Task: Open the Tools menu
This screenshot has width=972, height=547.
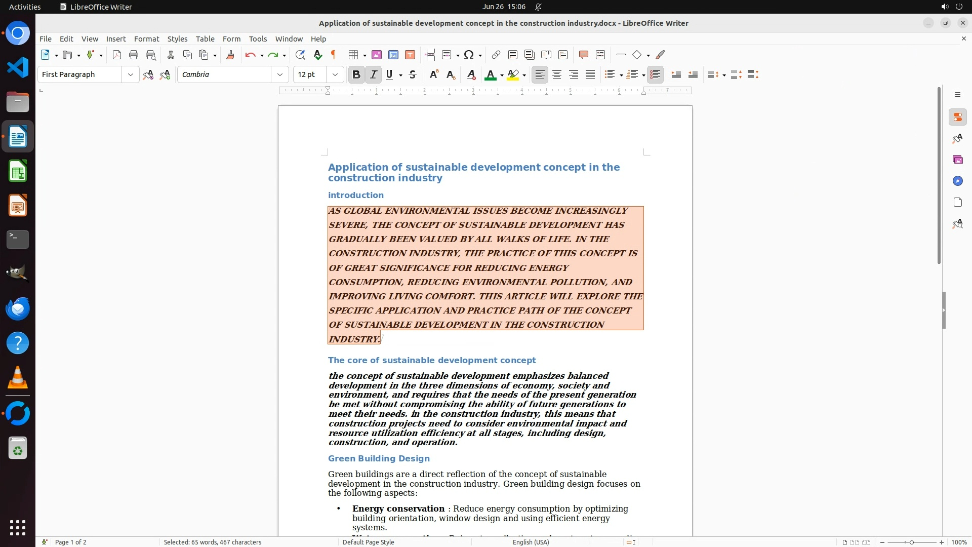Action: pos(258,39)
